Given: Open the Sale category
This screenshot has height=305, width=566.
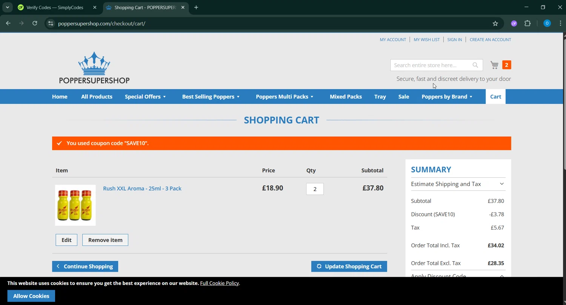Looking at the screenshot, I should [x=403, y=97].
